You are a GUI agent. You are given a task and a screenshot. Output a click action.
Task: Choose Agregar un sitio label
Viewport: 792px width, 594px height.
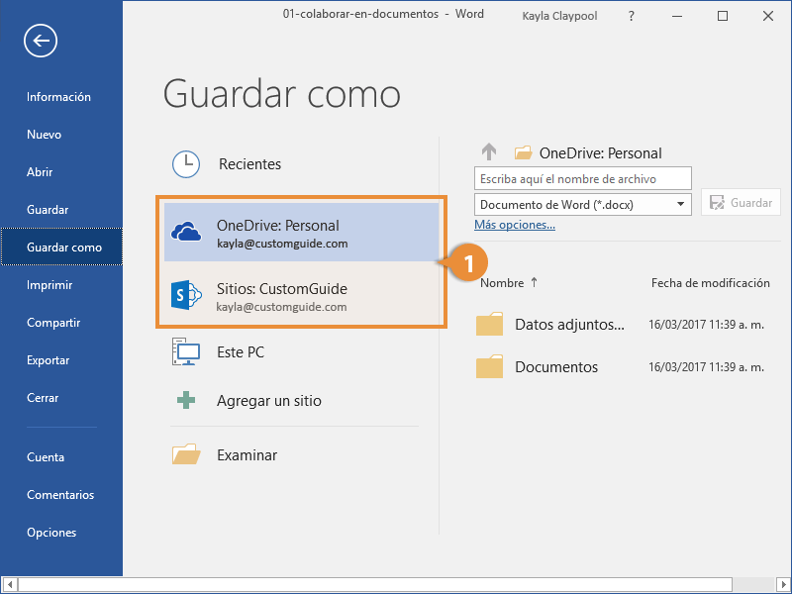click(269, 401)
